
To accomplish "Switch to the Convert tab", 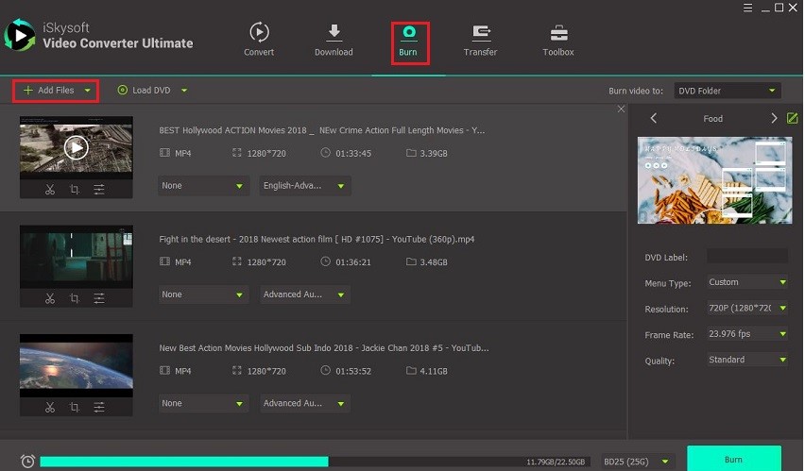I will click(x=259, y=40).
